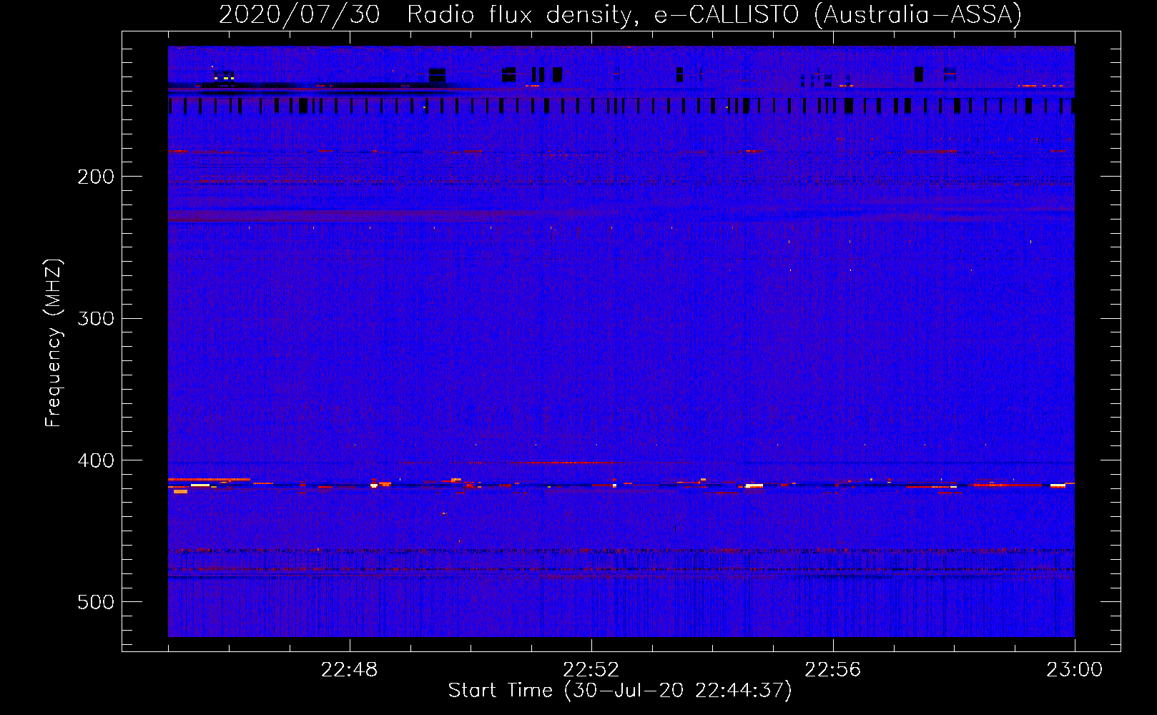
Task: Click the 200 frequency tick label
Action: pos(96,177)
